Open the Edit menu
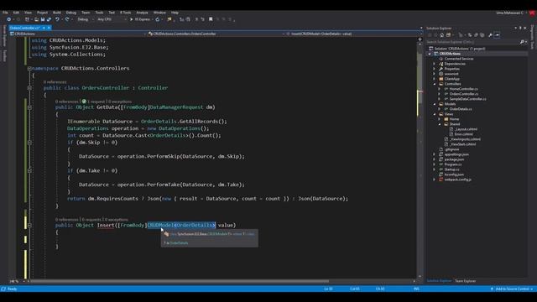537x302 pixels. [16, 13]
